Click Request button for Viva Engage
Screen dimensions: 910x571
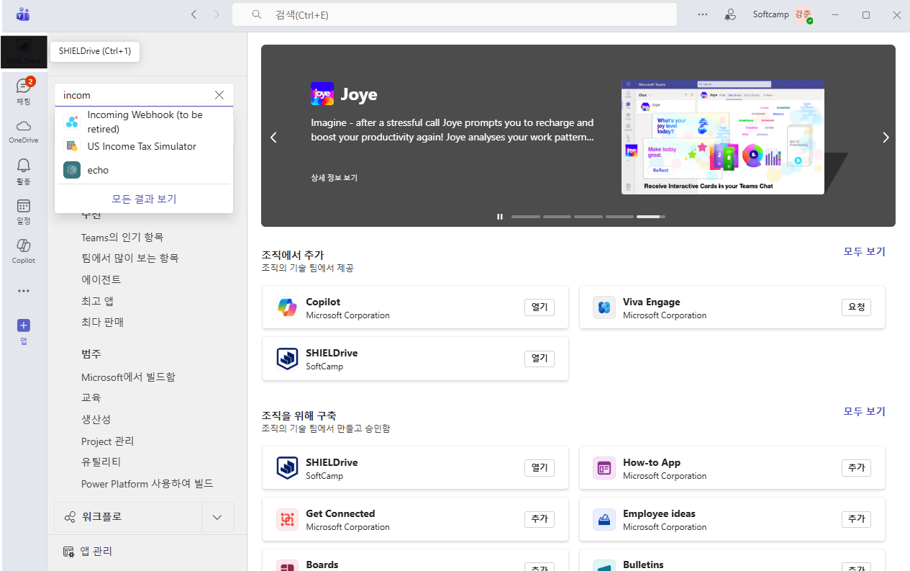[856, 307]
